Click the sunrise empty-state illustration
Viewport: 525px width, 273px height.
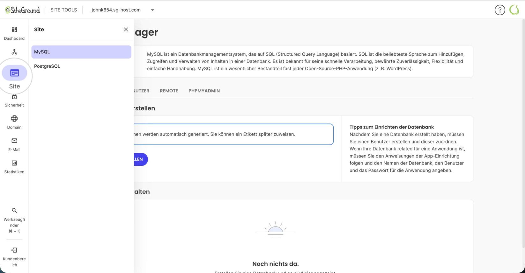[x=276, y=230]
